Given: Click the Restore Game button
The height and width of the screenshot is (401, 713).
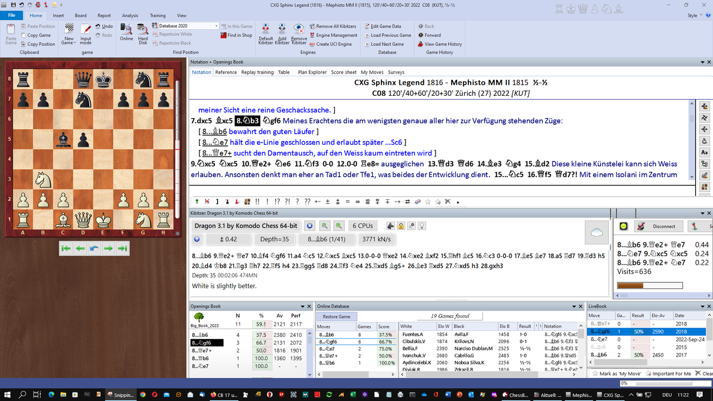Looking at the screenshot, I should (337, 316).
